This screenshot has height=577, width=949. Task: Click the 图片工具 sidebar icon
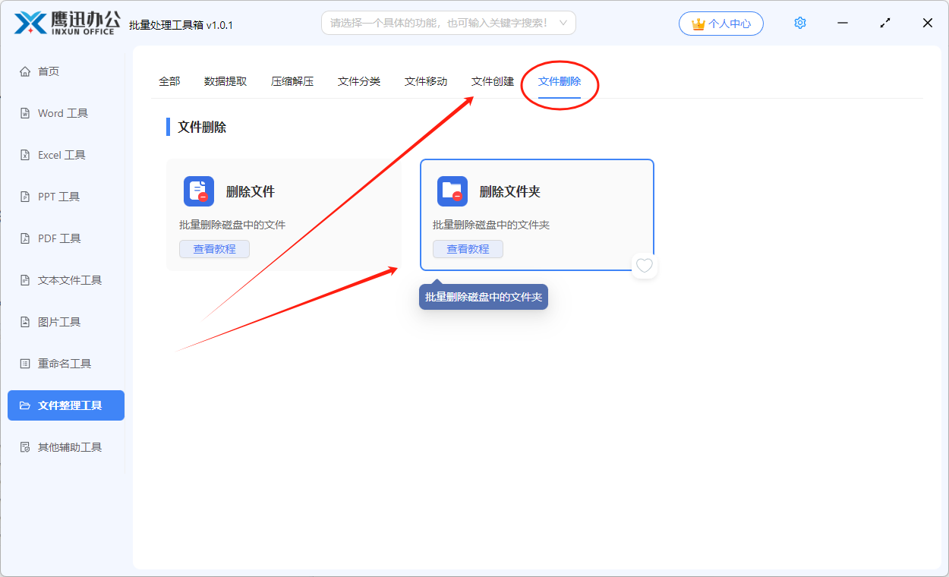25,322
